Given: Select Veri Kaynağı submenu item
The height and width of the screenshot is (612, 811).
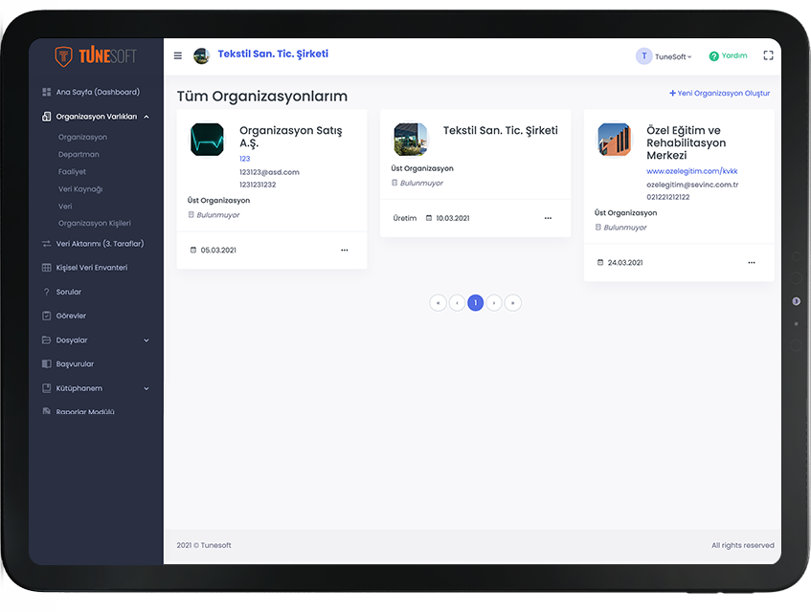Looking at the screenshot, I should click(80, 189).
